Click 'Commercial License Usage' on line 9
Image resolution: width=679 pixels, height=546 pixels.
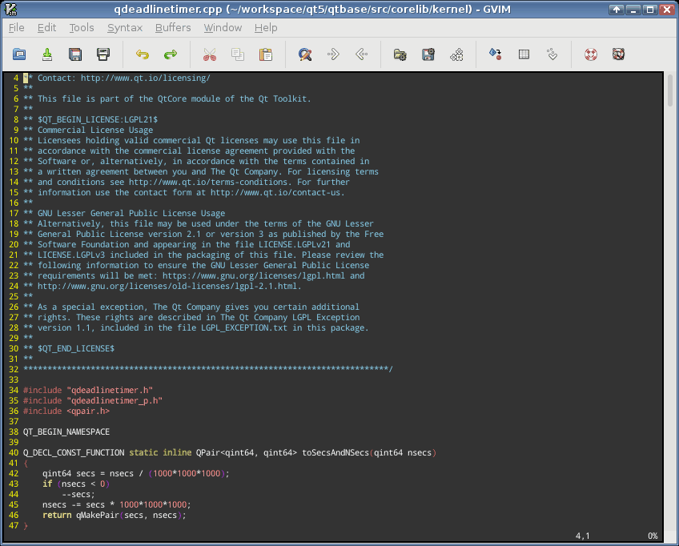[95, 130]
